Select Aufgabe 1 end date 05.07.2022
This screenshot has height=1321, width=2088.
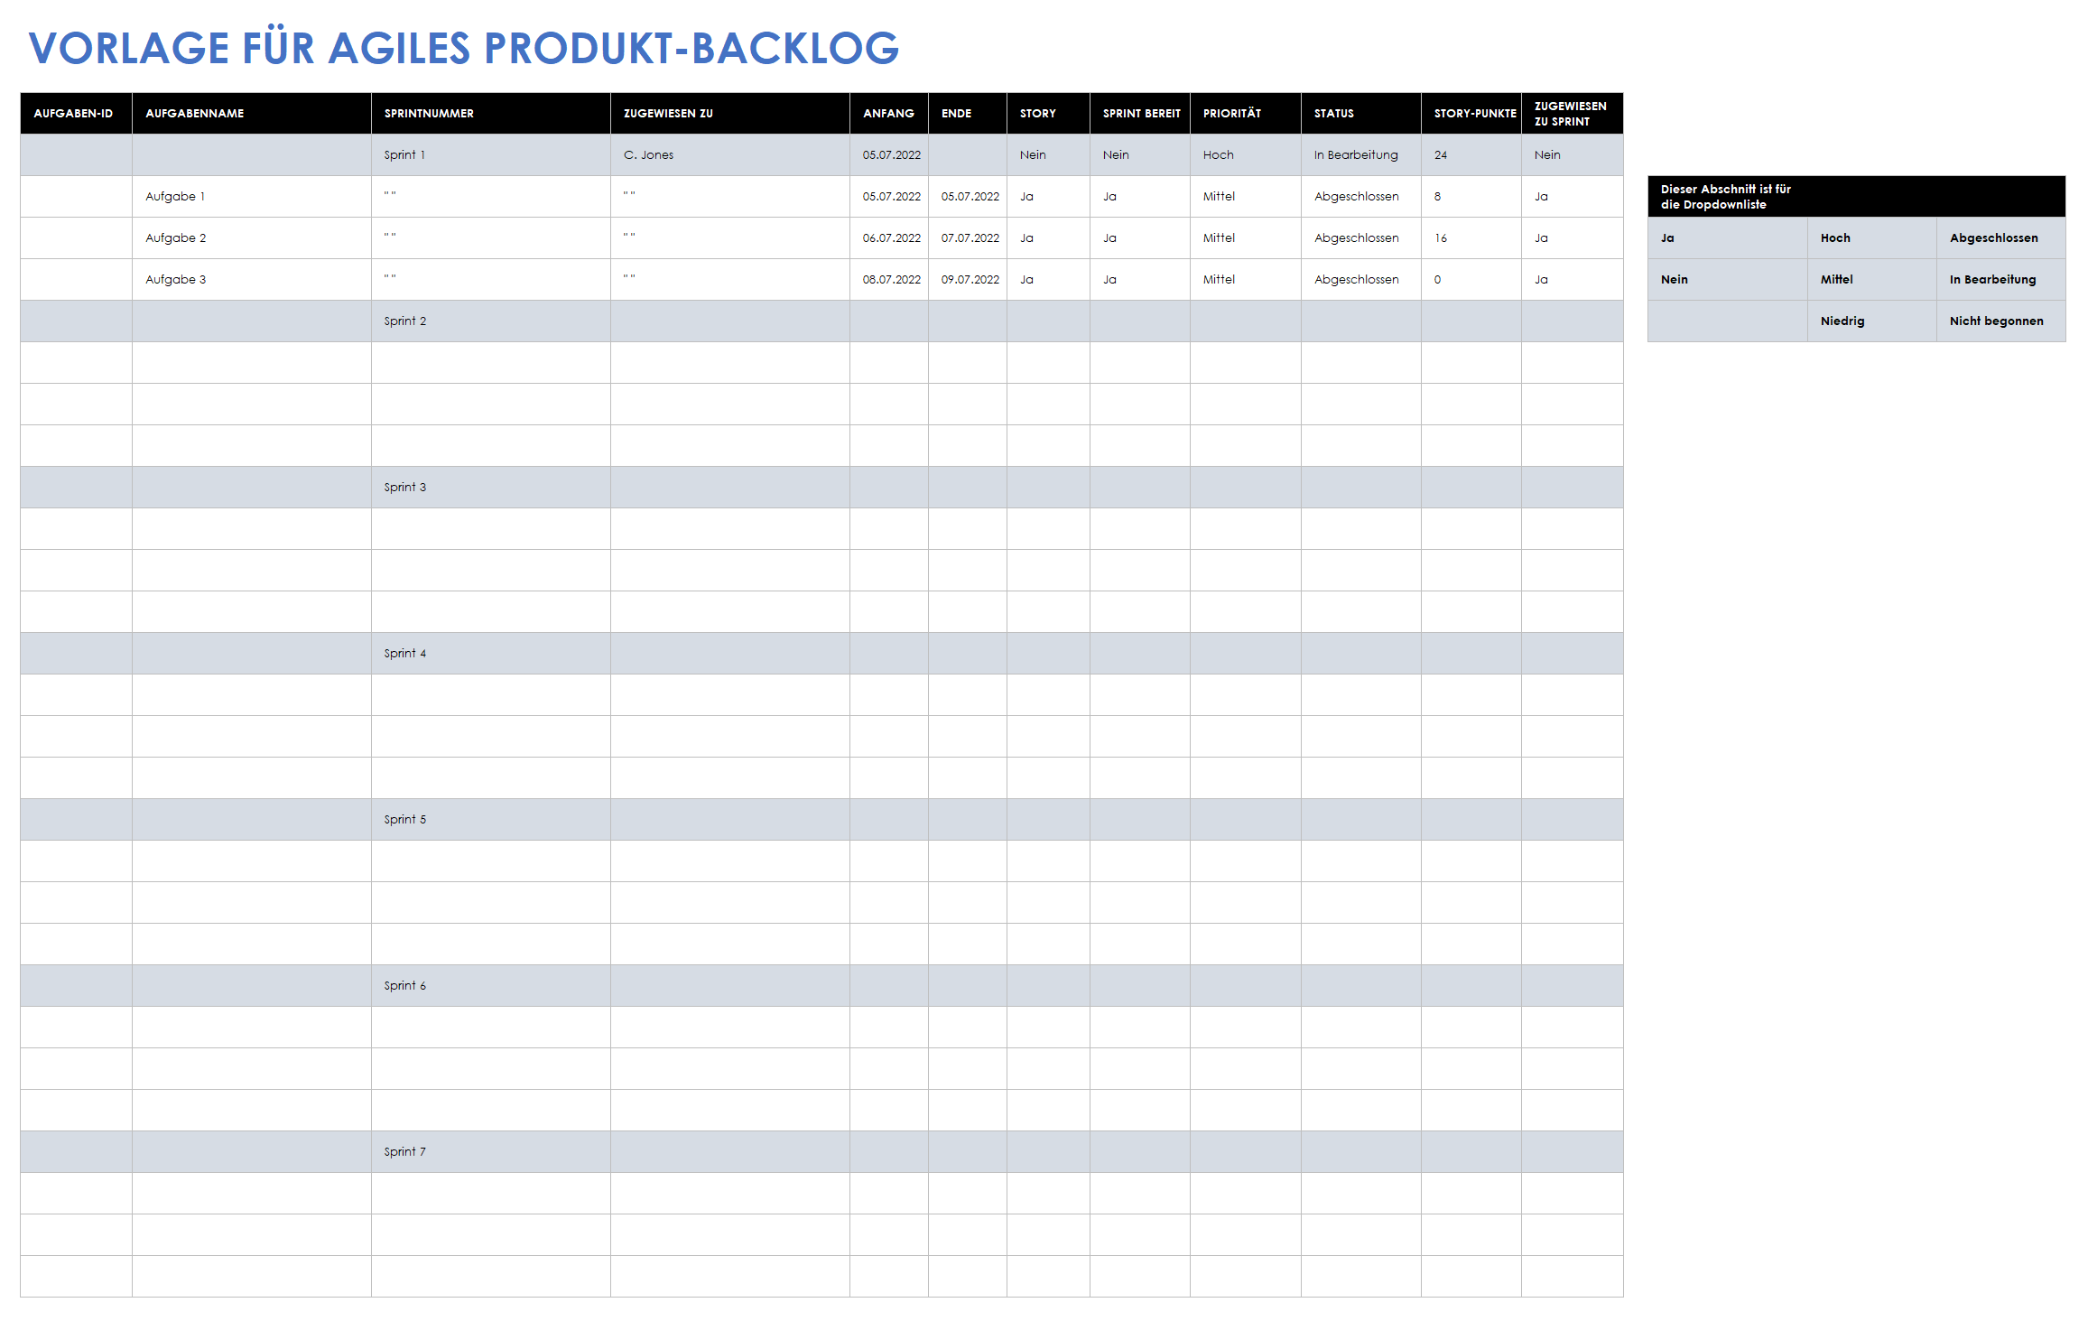tap(968, 196)
